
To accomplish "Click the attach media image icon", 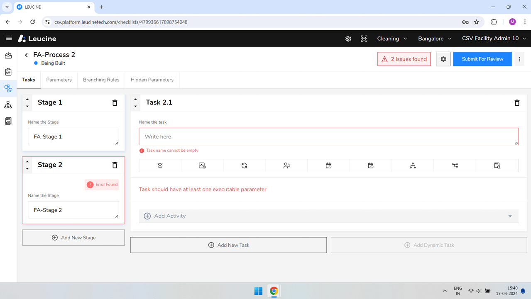I will click(x=202, y=165).
